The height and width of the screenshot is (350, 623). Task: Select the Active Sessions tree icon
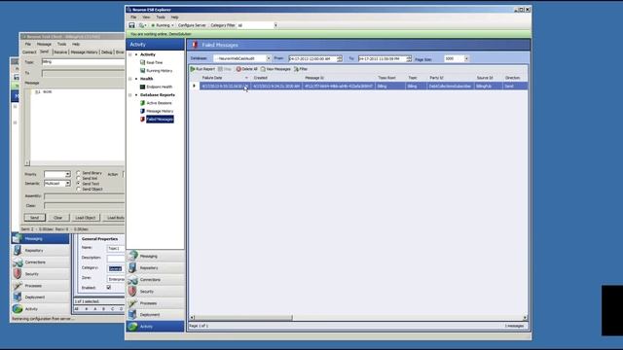coord(142,103)
